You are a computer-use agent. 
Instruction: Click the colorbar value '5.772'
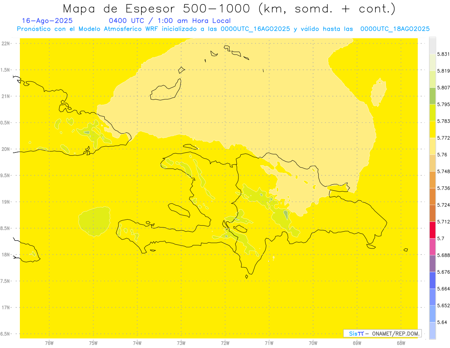click(x=443, y=138)
